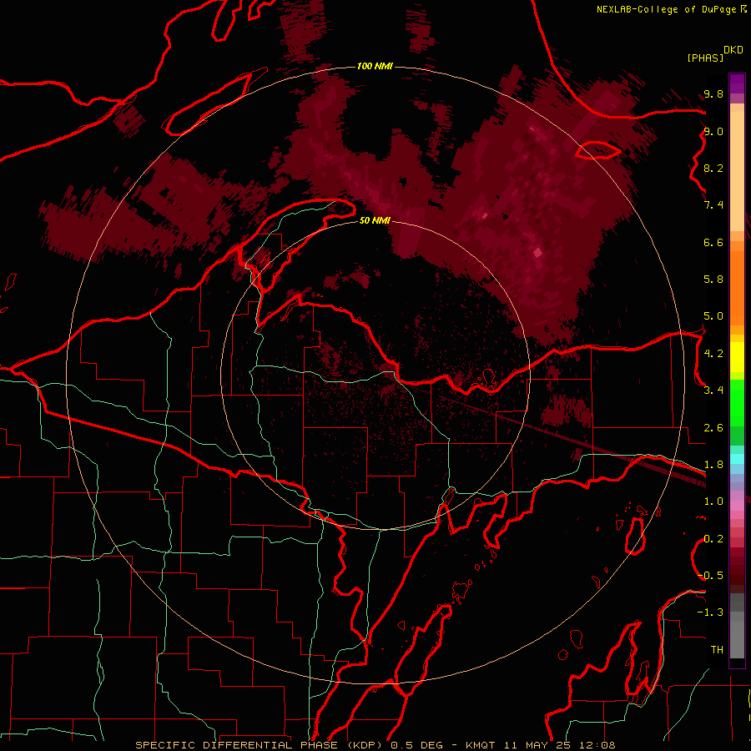This screenshot has width=751, height=751.
Task: Click the 1.0 scale value
Action: (x=713, y=502)
